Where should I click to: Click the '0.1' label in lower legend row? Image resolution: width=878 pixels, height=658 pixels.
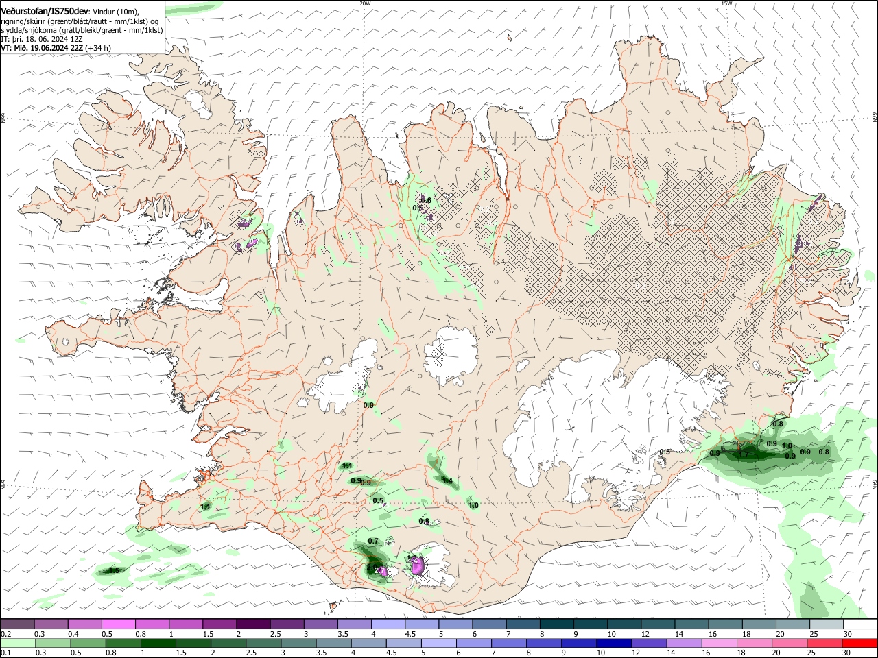click(x=5, y=653)
